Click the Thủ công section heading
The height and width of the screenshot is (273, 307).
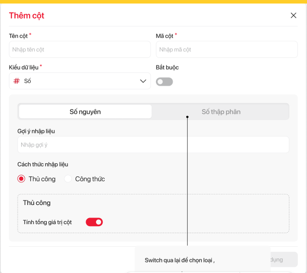click(x=37, y=203)
